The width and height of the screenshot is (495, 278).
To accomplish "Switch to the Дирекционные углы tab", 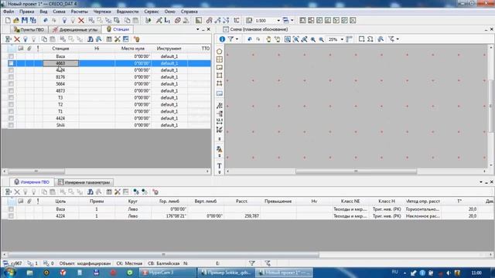I will (x=75, y=29).
